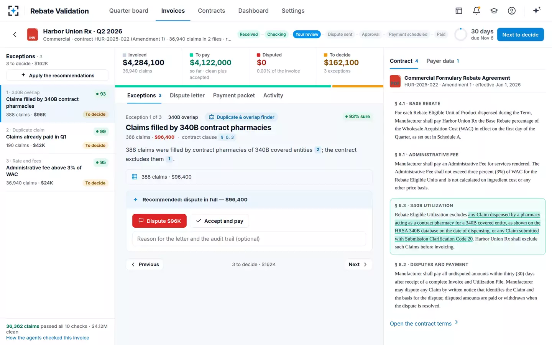This screenshot has height=345, width=552.
Task: Open the § 6.3 contract clause reference
Action: 227,137
